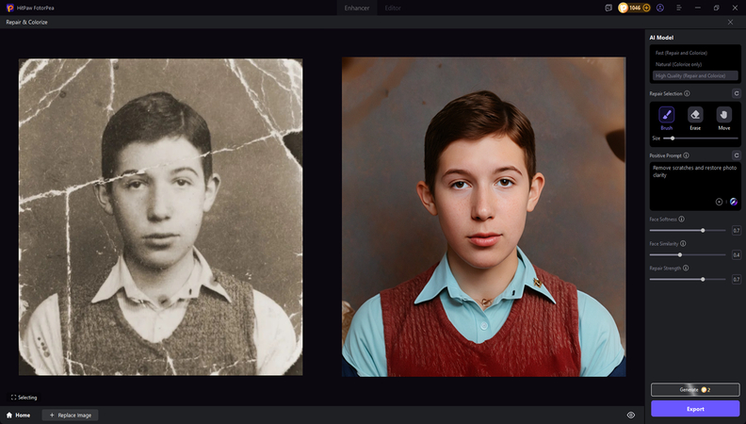Select the Erase tool

(x=695, y=115)
